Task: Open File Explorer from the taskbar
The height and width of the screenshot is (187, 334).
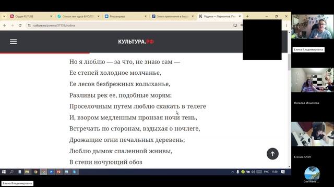Action: pos(27,172)
